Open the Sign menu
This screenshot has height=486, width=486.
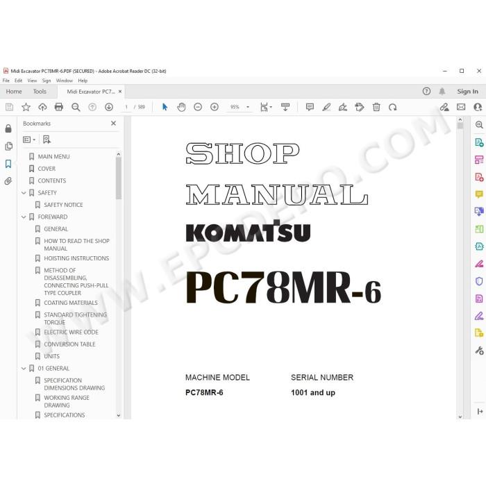pos(47,81)
